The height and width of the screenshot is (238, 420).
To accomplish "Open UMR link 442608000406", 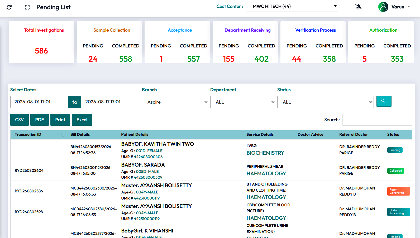I will (148, 157).
